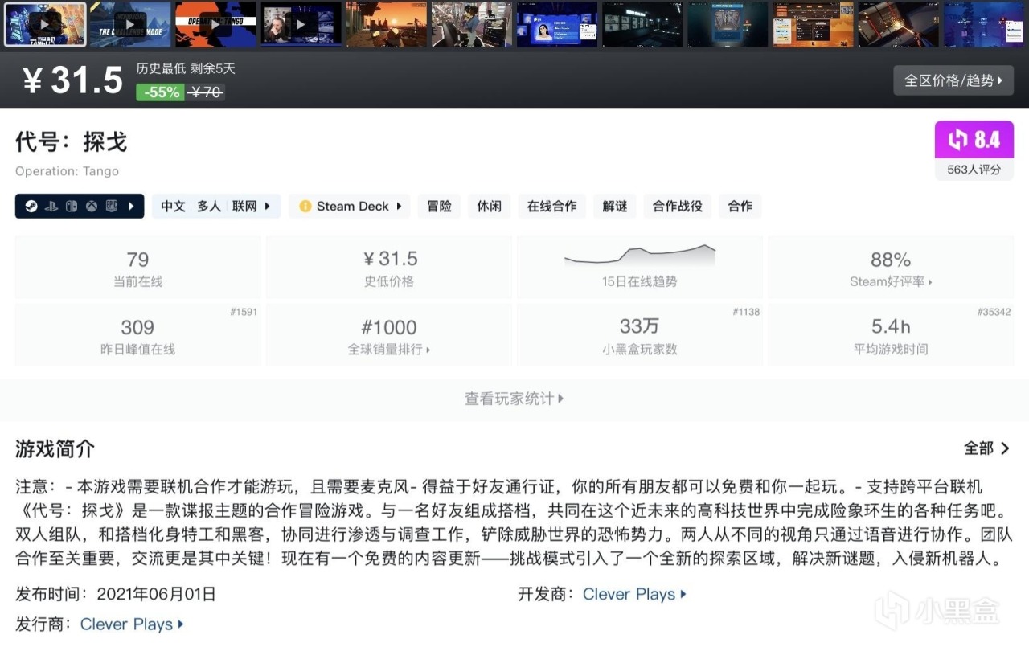Open the 史低价格 ¥31.5 stat cell
The height and width of the screenshot is (647, 1029).
tap(388, 268)
